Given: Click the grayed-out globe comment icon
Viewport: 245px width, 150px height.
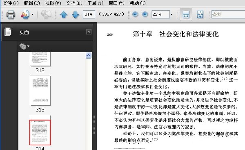Looking at the screenshot, I should [x=46, y=14].
